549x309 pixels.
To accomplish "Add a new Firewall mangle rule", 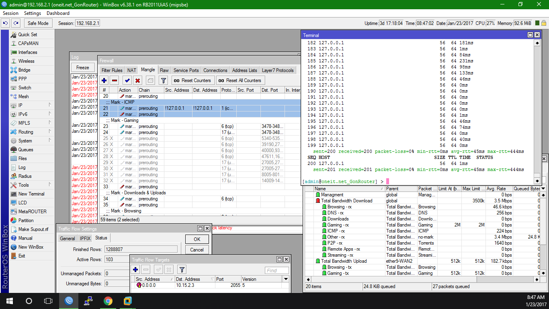I will pyautogui.click(x=104, y=80).
